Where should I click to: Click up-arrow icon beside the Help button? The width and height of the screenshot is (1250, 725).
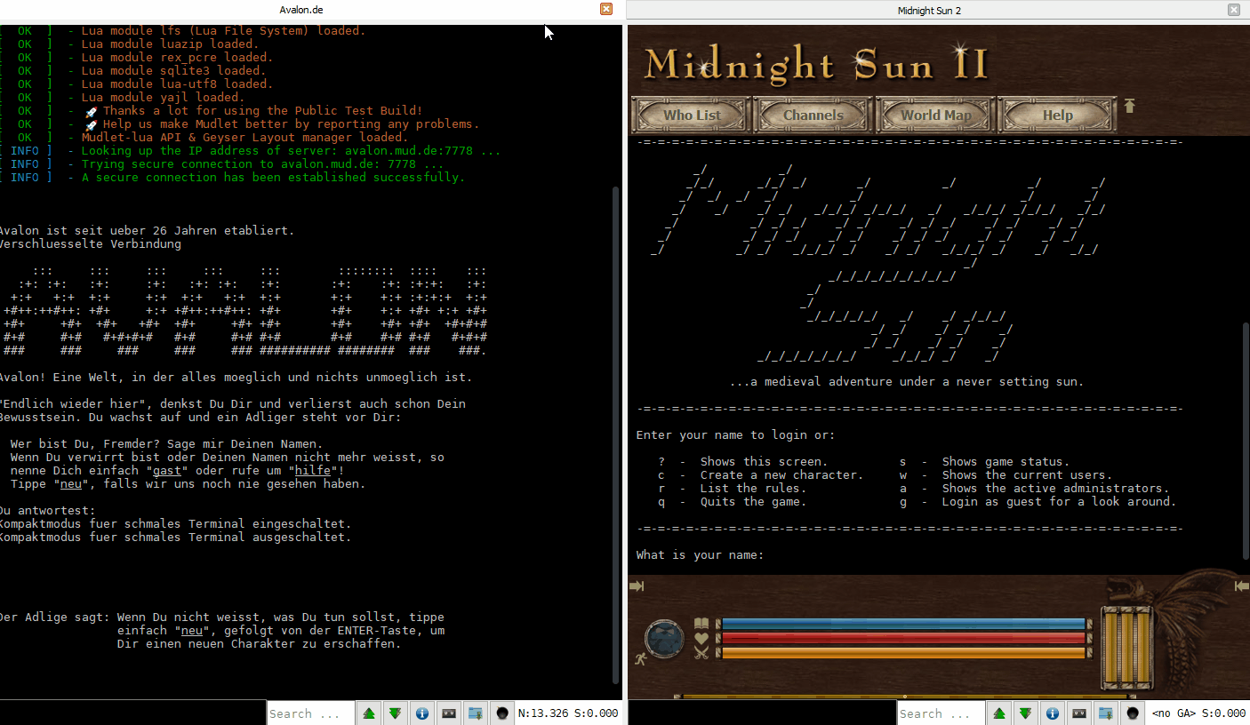[x=1130, y=106]
